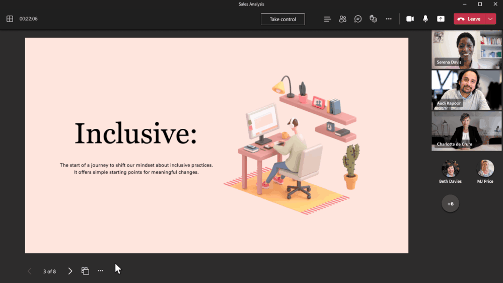Open the meeting chat

click(x=357, y=19)
